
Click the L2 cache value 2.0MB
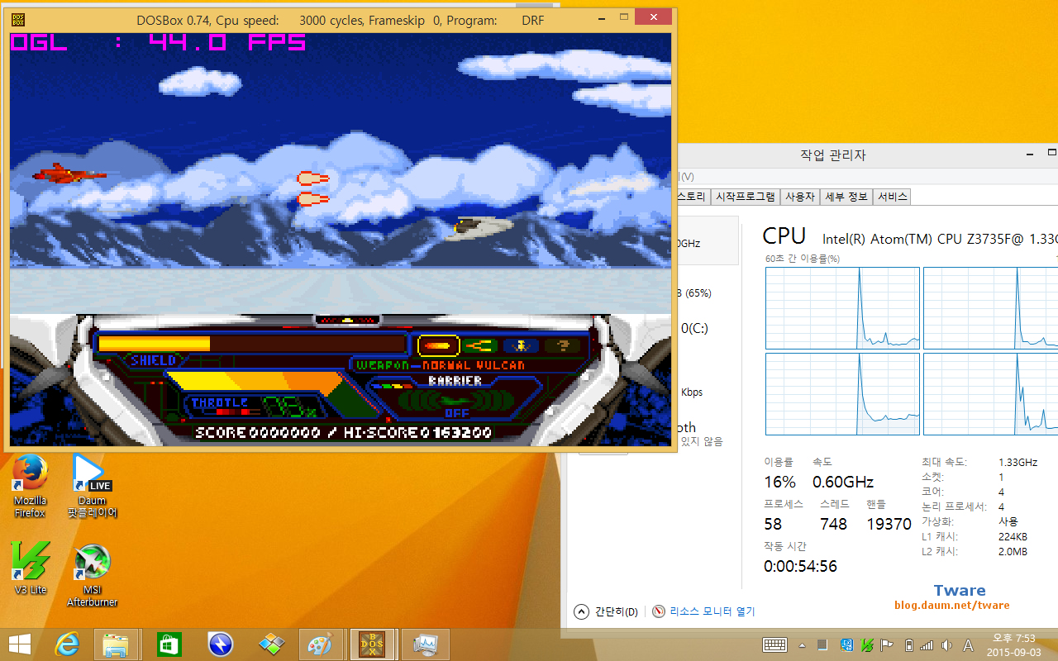pos(1013,551)
